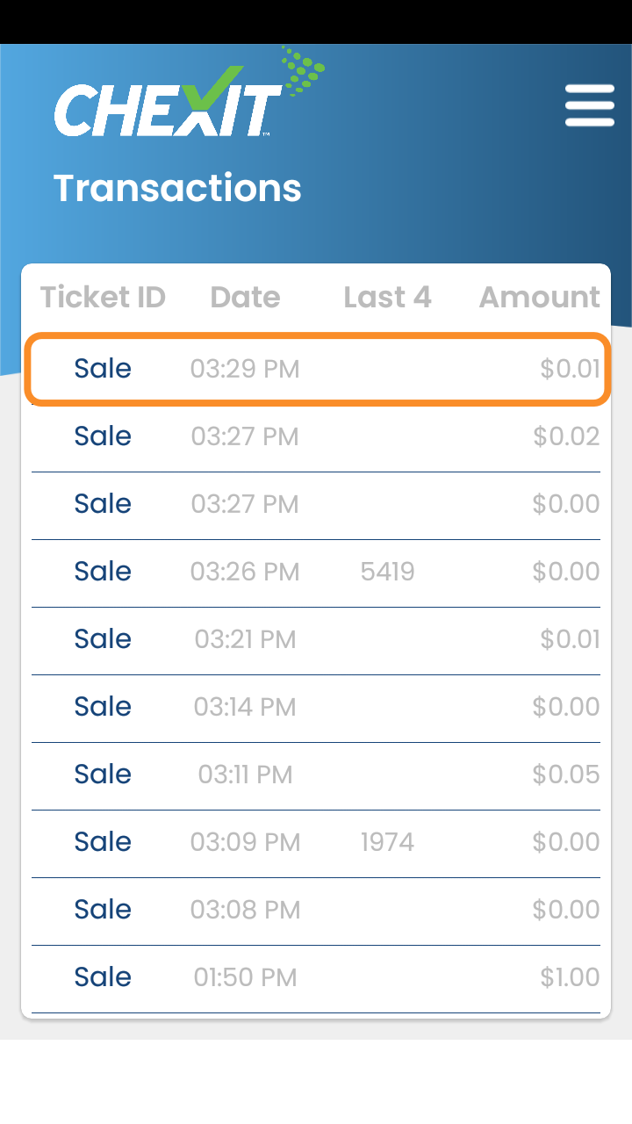Tap the $1.00 amount in the last row
Viewport: 632px width, 1124px height.
[x=571, y=977]
